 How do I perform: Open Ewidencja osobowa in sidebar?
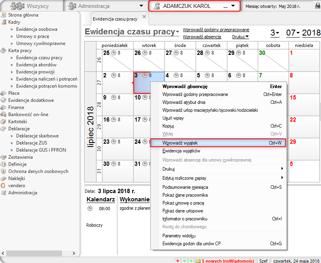[37, 29]
